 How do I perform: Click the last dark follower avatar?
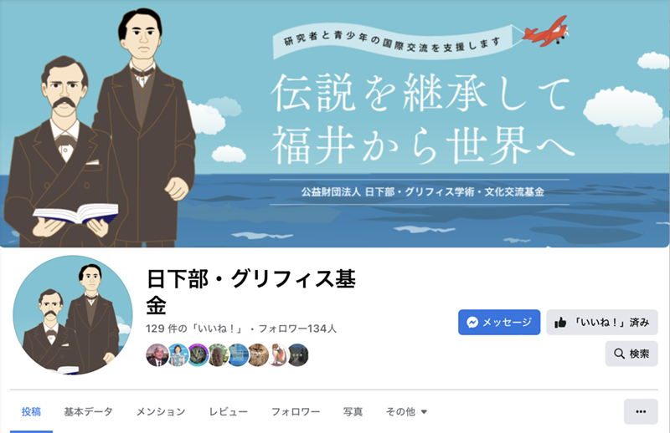(x=298, y=355)
